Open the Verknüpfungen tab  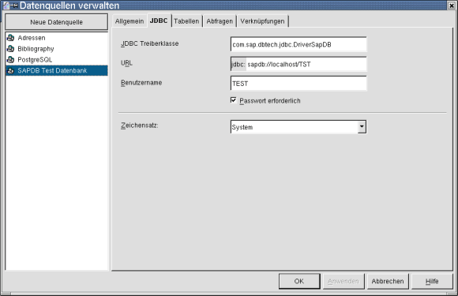tap(262, 21)
